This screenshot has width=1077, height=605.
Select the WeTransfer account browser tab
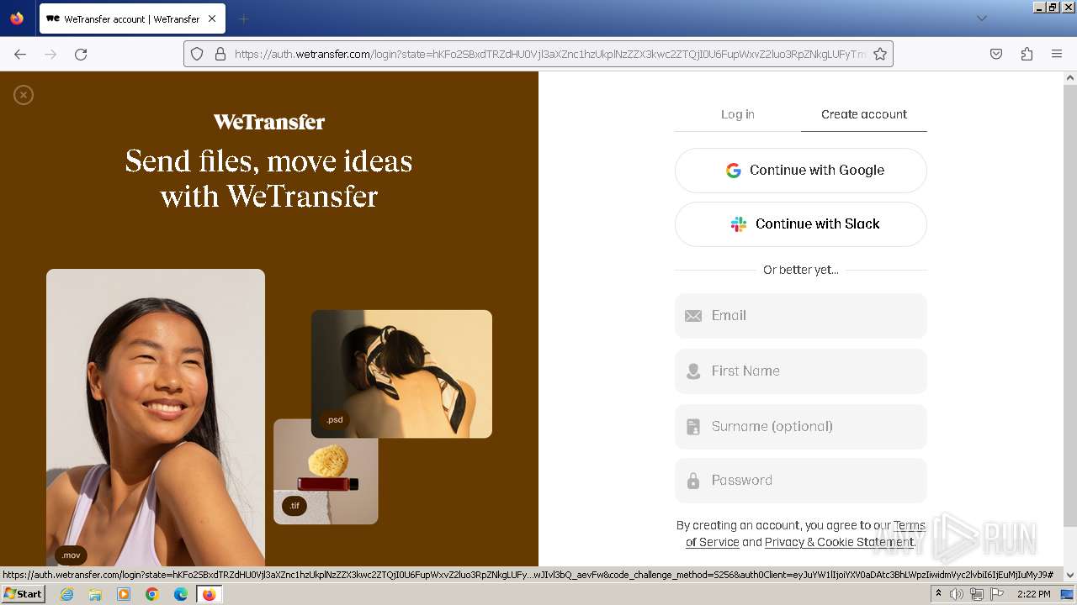coord(131,18)
